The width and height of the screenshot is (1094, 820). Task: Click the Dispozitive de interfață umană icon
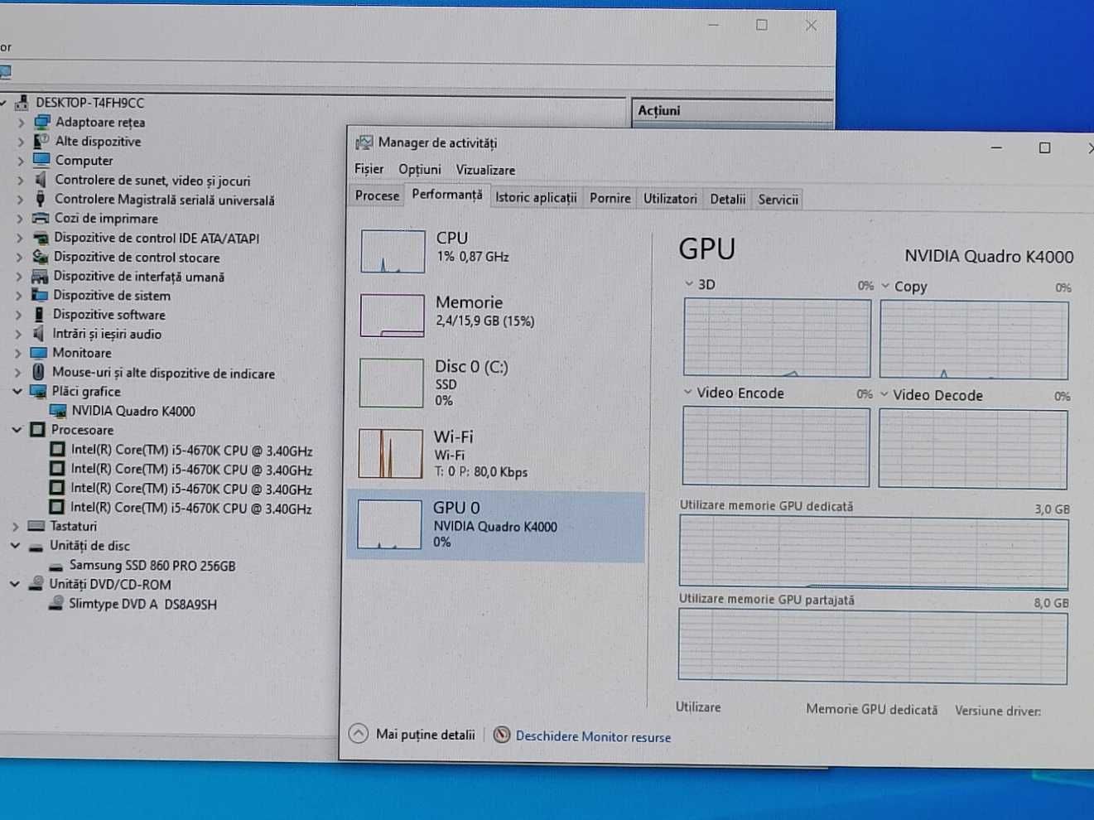coord(40,277)
